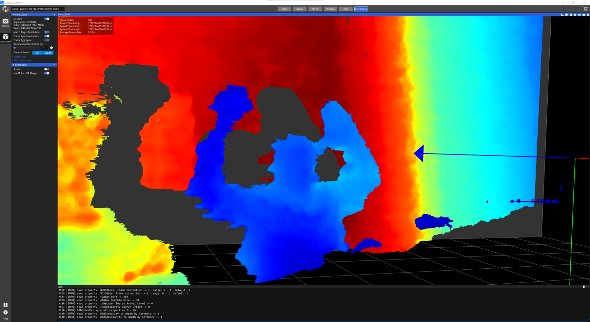Toggle Frame Synchronization switch
This screenshot has width=590, height=322.
[x=47, y=36]
